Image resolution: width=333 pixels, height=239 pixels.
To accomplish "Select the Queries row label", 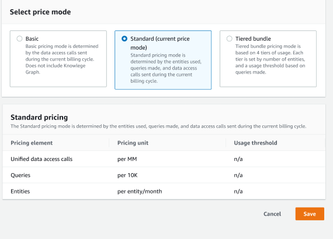I will (x=20, y=175).
